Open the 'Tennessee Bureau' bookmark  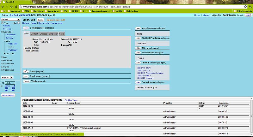tap(100, 11)
